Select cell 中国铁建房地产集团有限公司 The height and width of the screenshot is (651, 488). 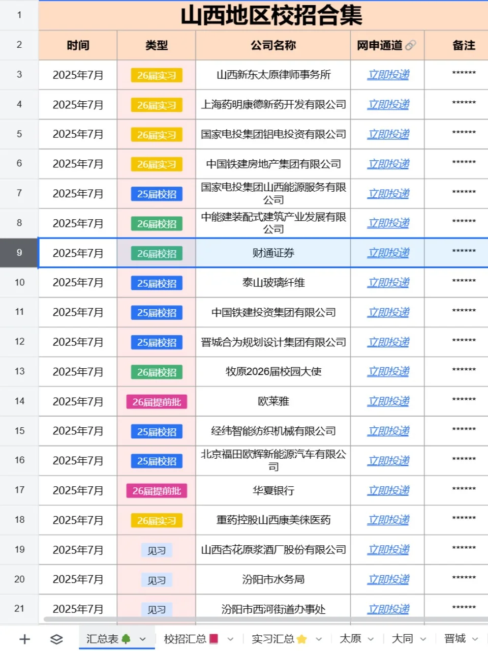tap(273, 164)
